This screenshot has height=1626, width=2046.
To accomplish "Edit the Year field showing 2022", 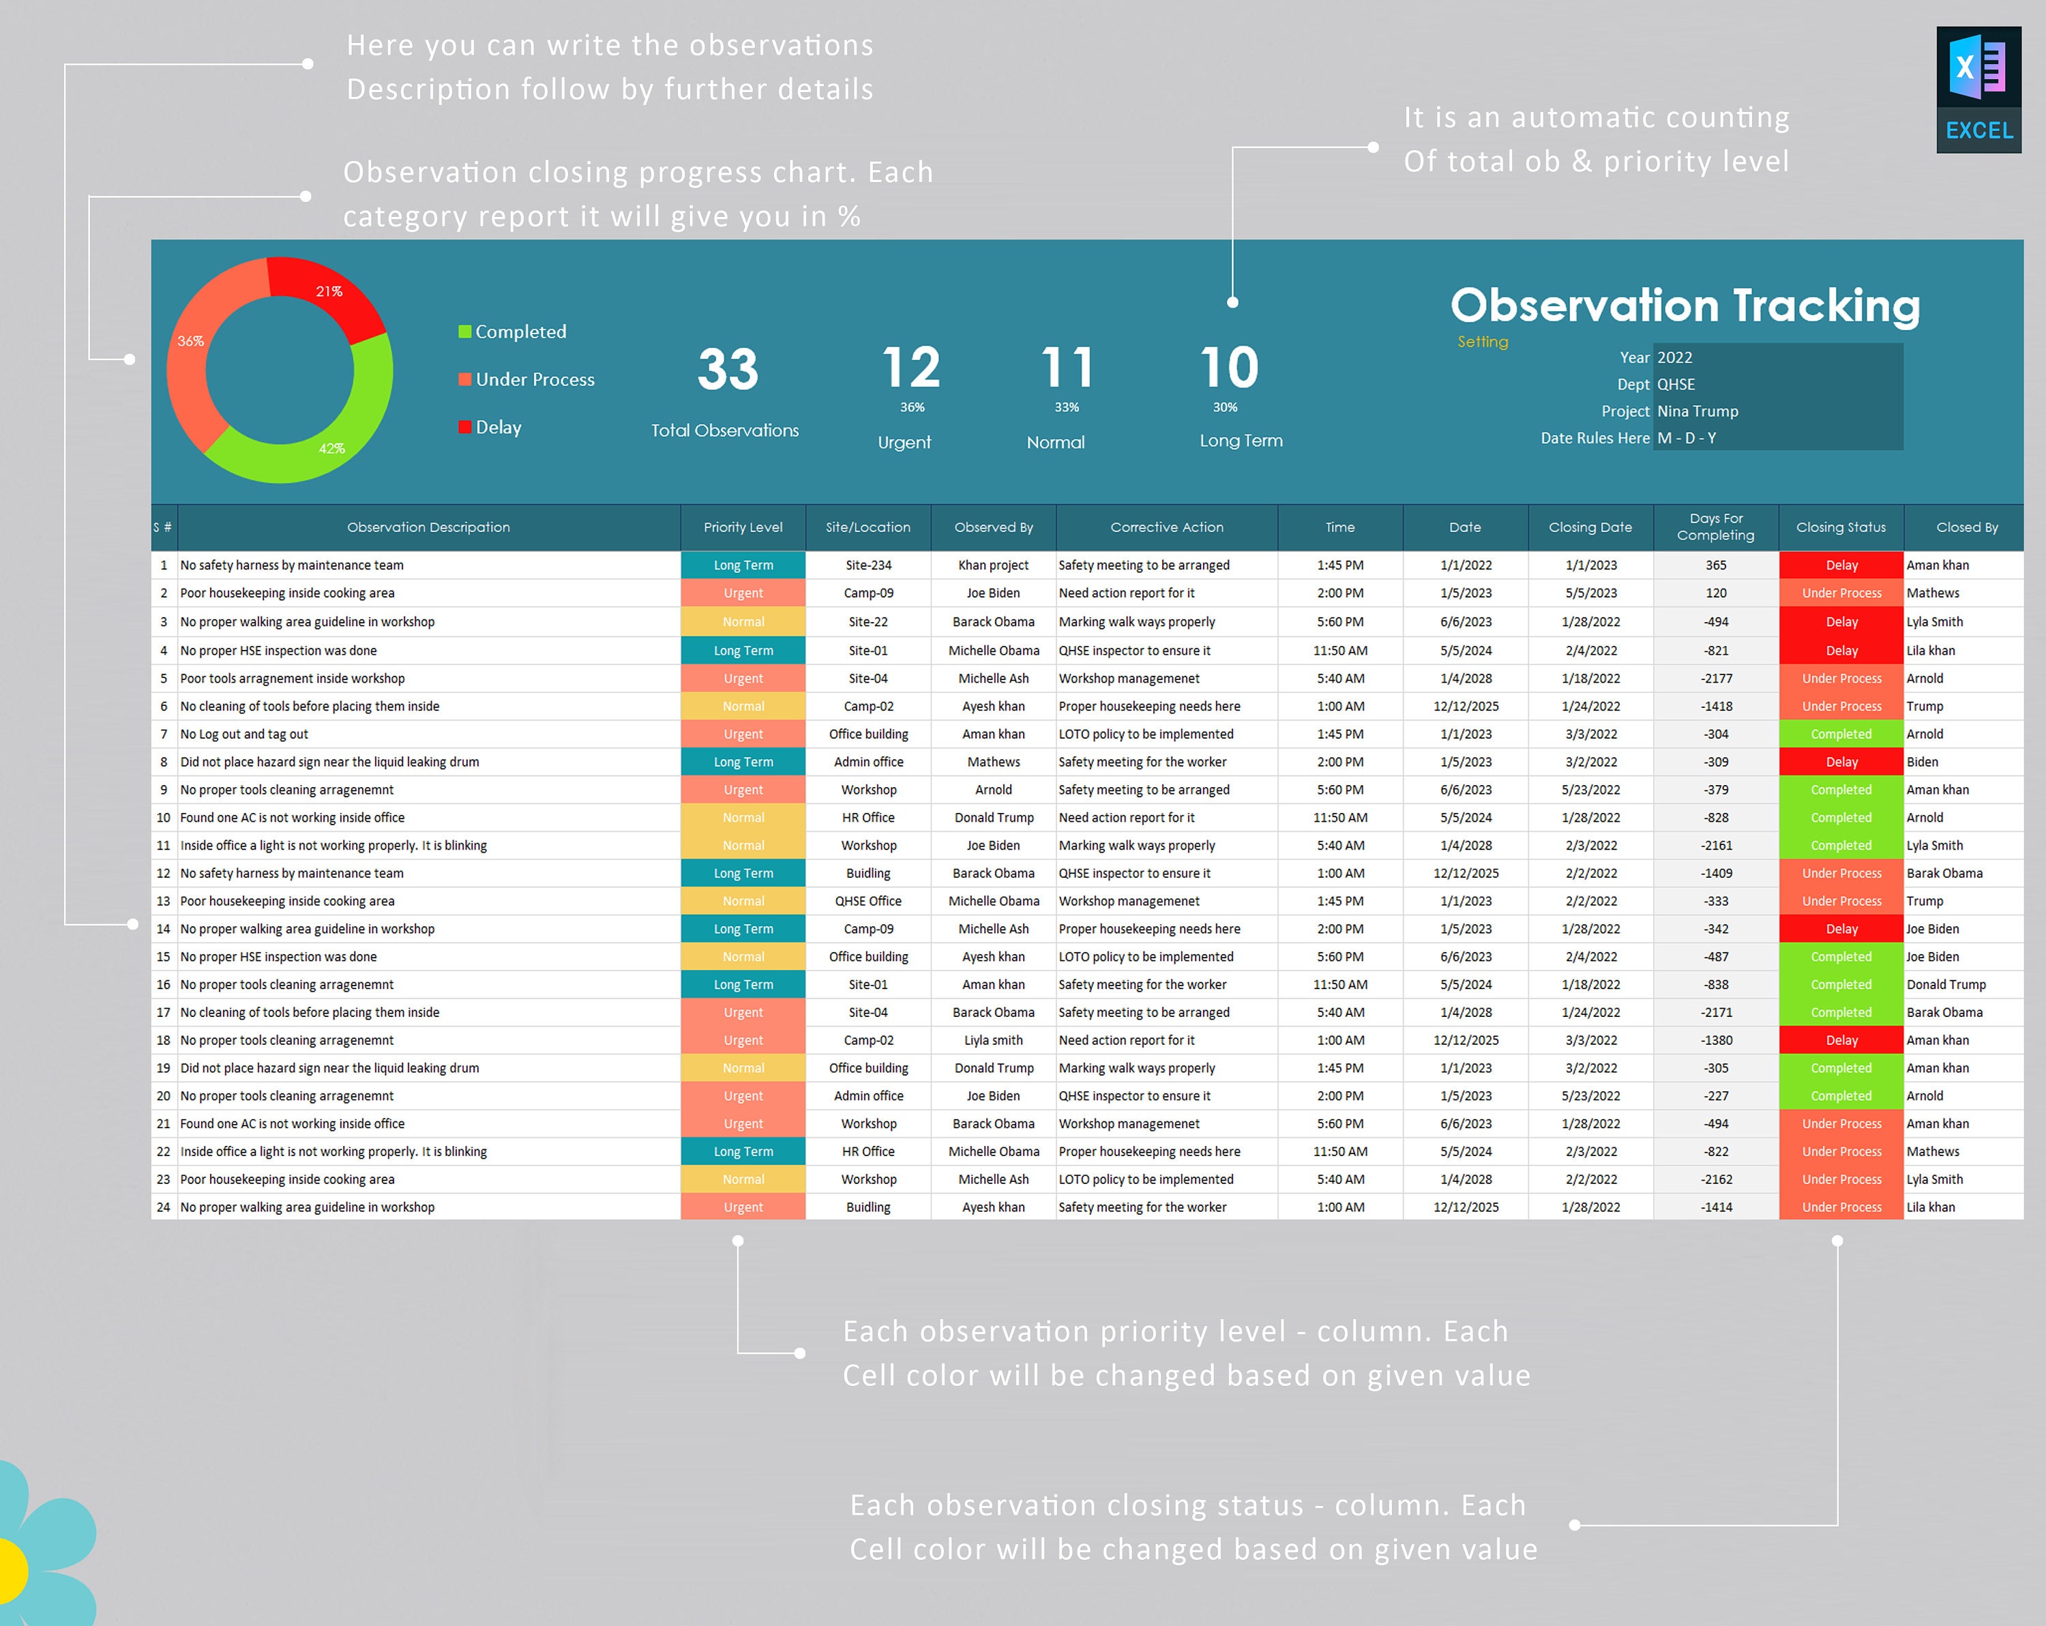I will pos(1676,358).
